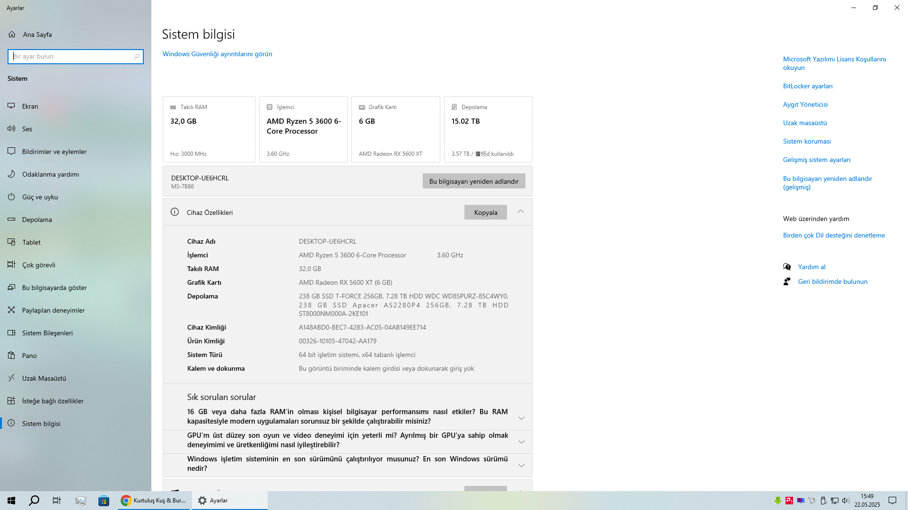Image resolution: width=908 pixels, height=510 pixels.
Task: Click the Grafik Kartı 6 GB card
Action: (x=396, y=129)
